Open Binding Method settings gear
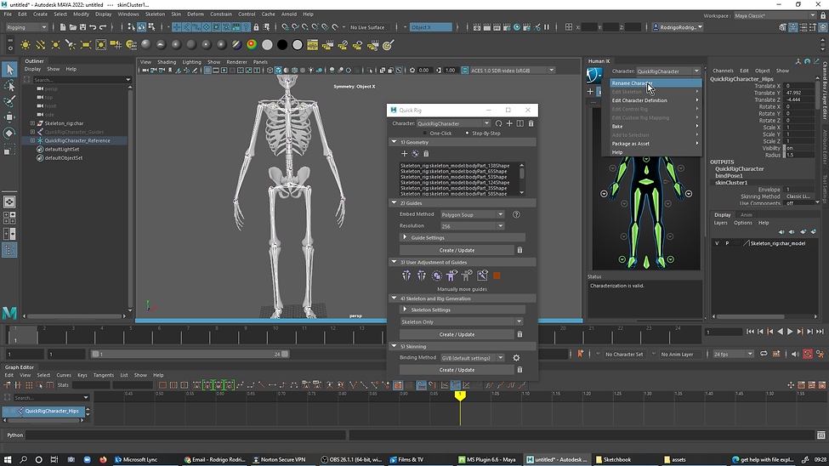Screen dimensions: 829x466 pyautogui.click(x=516, y=358)
